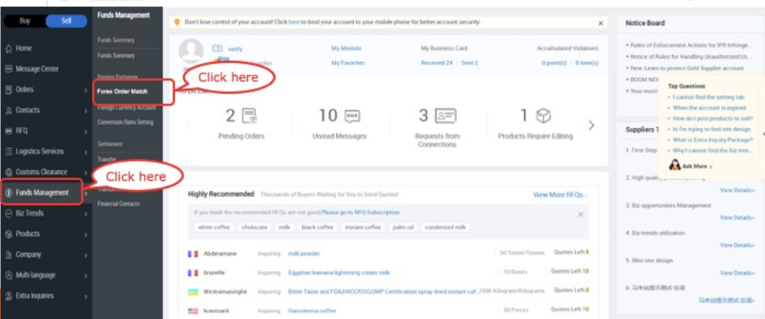Viewport: 765px width, 319px height.
Task: Open View More RFQs link
Action: pos(560,194)
